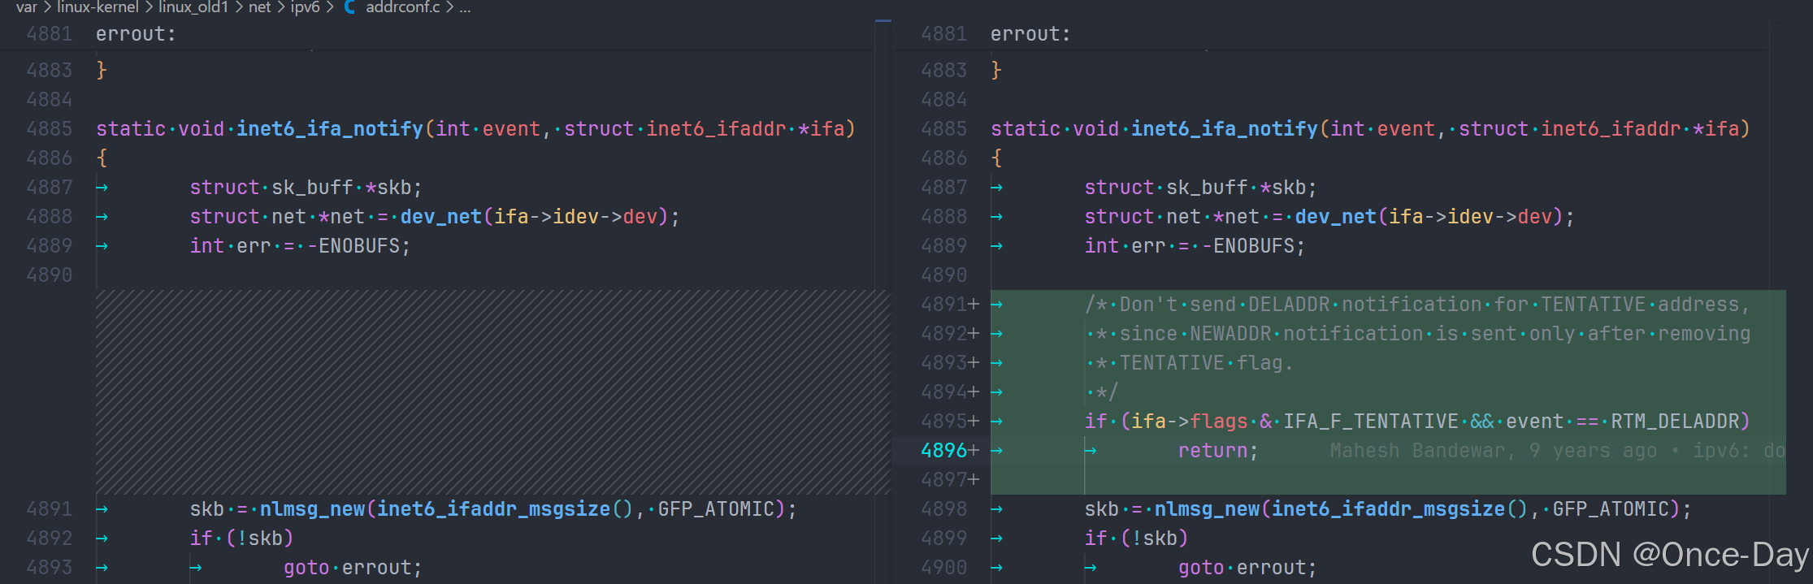1813x584 pixels.
Task: Click the sticky 'errout:' label in left pane
Action: tap(136, 34)
